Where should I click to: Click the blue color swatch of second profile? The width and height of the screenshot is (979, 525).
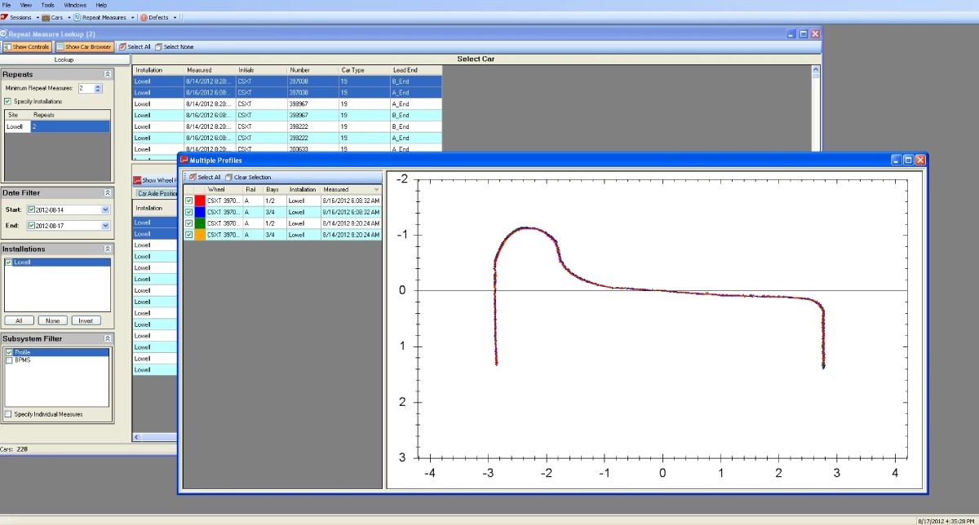tap(201, 212)
